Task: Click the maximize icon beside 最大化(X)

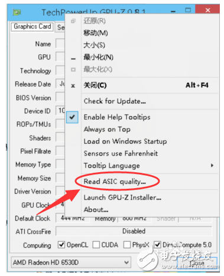Action: 73,70
